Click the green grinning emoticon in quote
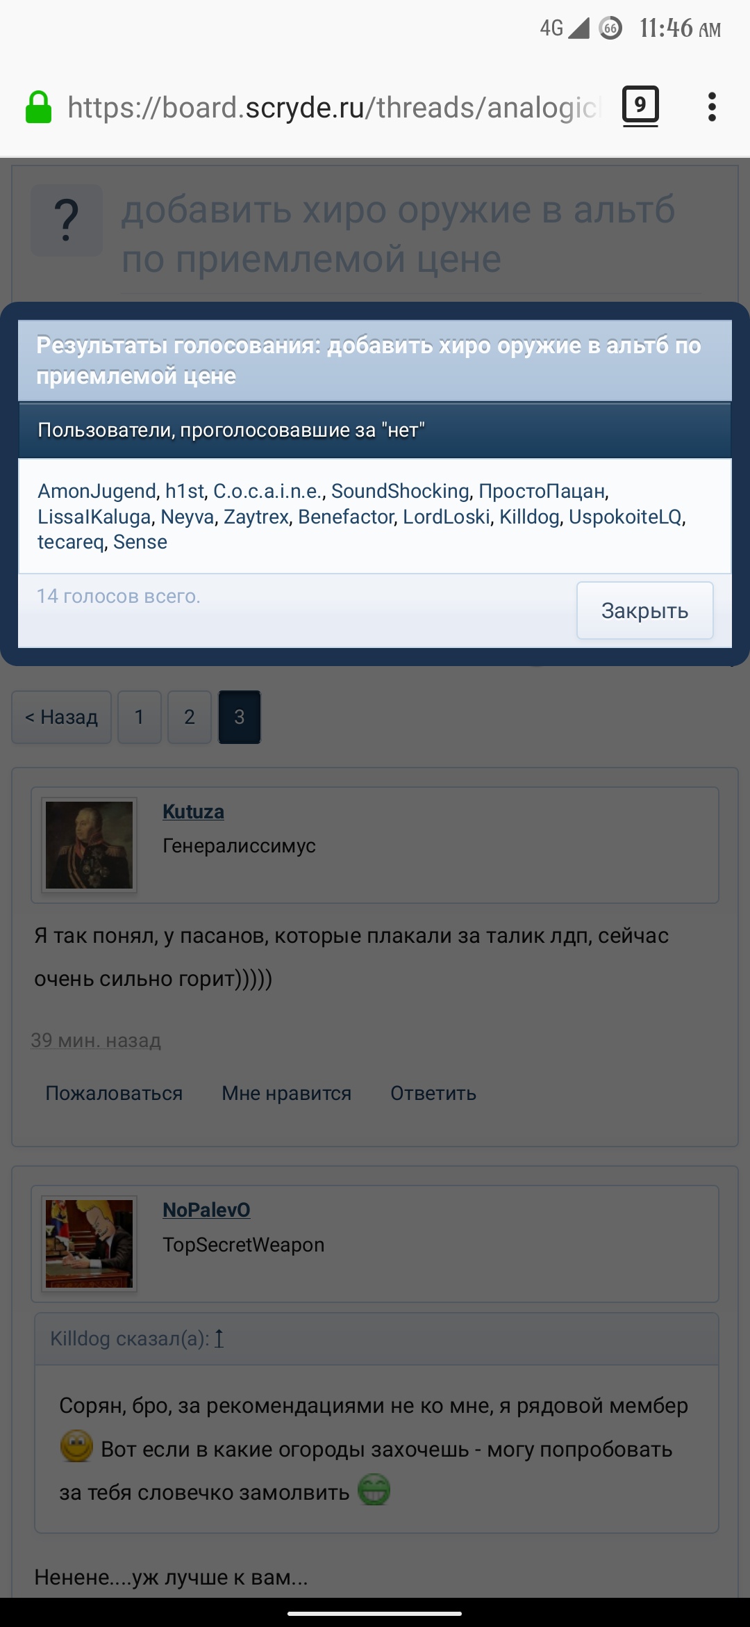Viewport: 750px width, 1627px height. point(374,1489)
